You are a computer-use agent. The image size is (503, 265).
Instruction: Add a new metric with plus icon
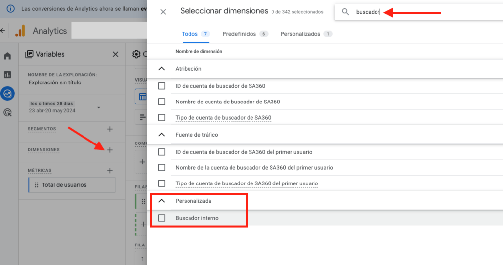tap(110, 171)
